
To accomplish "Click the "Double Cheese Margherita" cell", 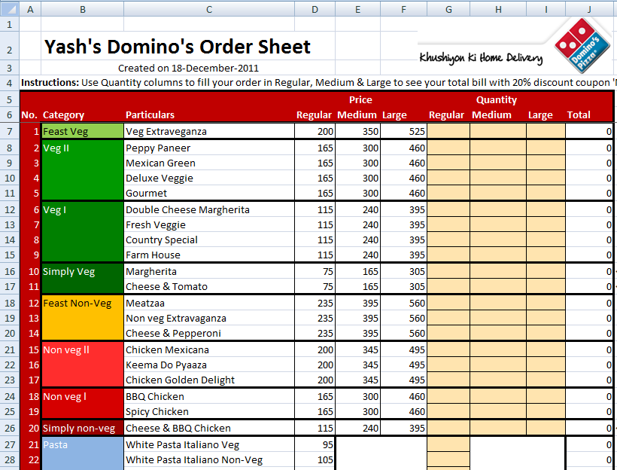I will click(x=209, y=209).
